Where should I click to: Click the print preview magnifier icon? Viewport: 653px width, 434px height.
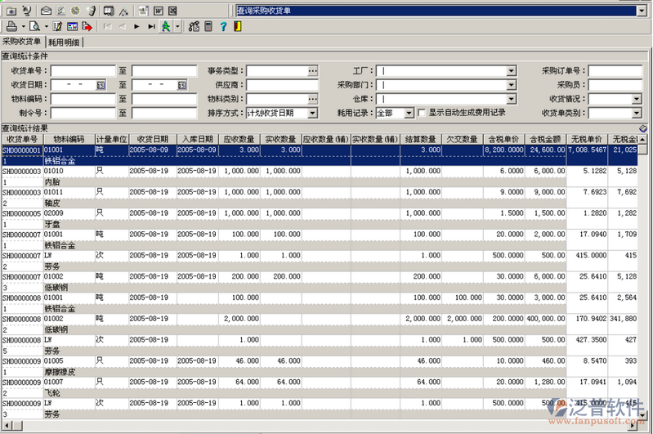pyautogui.click(x=34, y=26)
